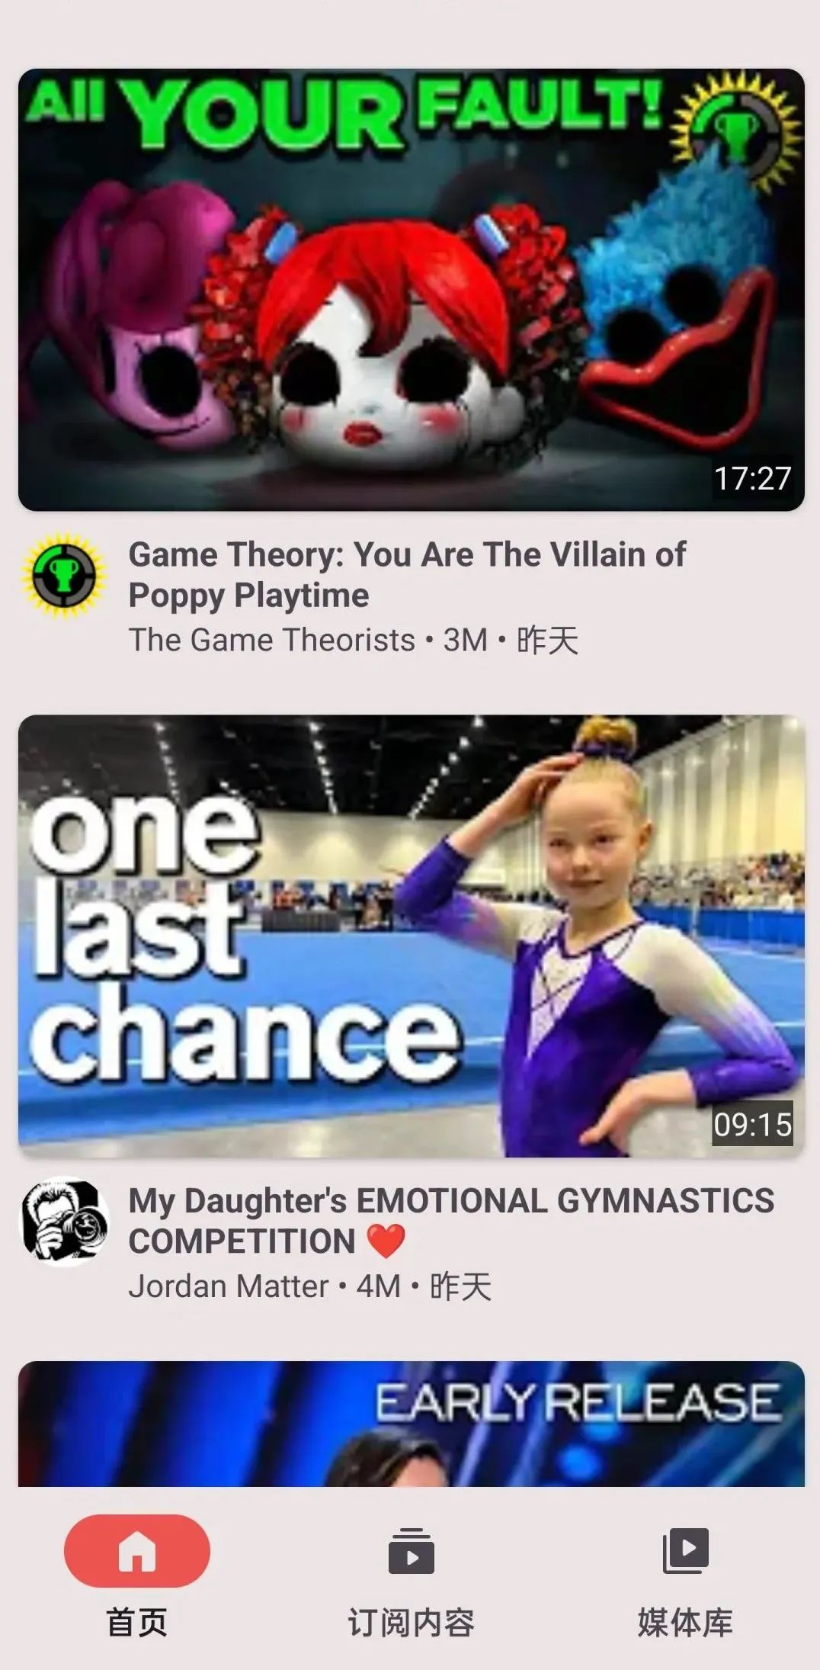Open title 'My Daughter's EMOTIONAL GYMNASTICS COMPETITION'
The height and width of the screenshot is (1670, 820).
point(451,1222)
